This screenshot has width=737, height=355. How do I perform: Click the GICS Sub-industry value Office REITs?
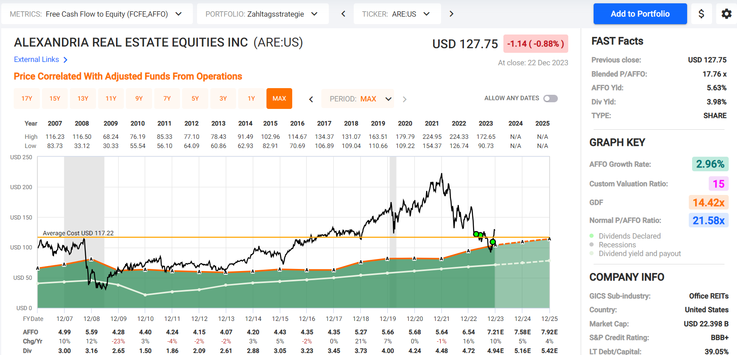tap(709, 296)
